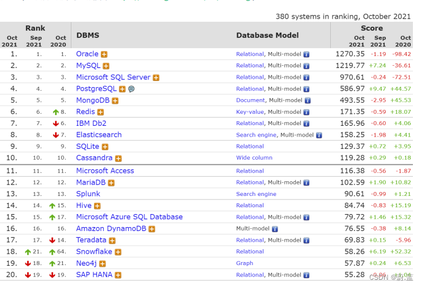Open the Neo4j link

87,263
